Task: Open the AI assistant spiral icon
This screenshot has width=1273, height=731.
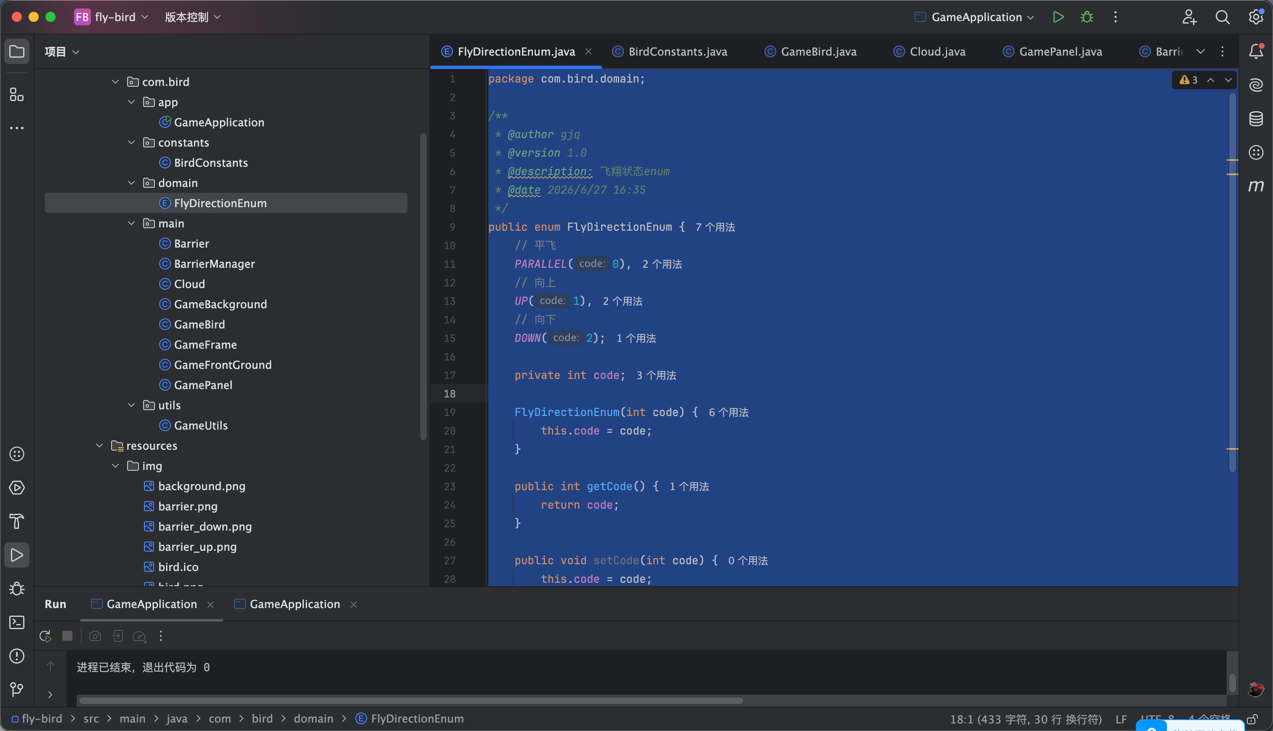Action: [x=1255, y=85]
